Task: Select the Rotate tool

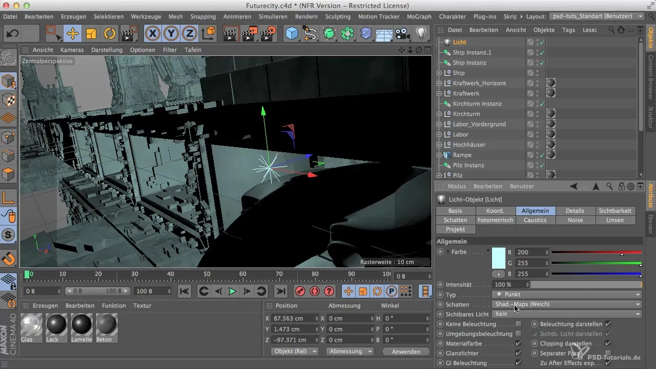Action: tap(110, 34)
